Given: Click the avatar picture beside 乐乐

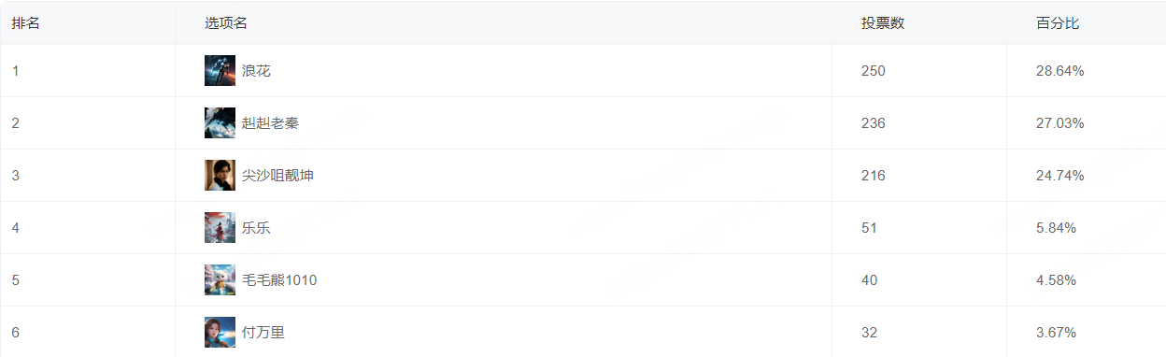Looking at the screenshot, I should (x=220, y=228).
